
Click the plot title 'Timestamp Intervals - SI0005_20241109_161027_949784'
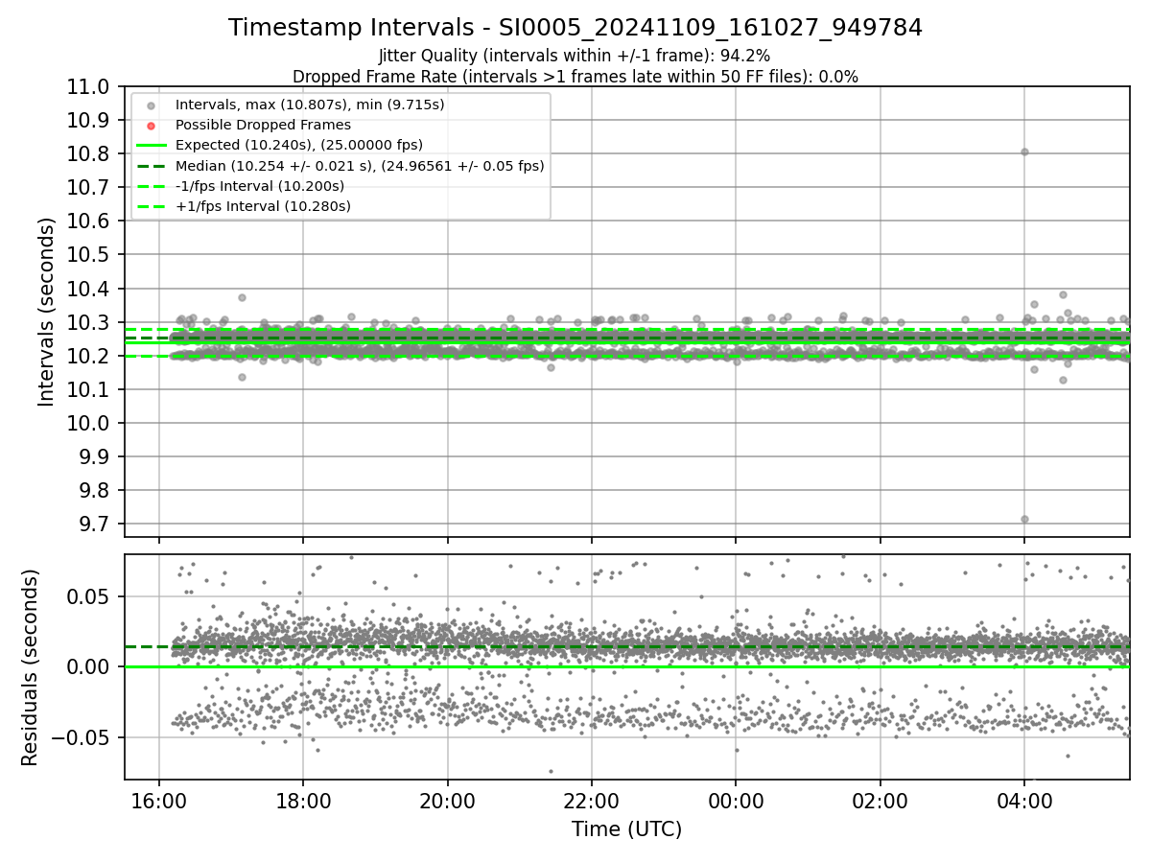[x=575, y=28]
